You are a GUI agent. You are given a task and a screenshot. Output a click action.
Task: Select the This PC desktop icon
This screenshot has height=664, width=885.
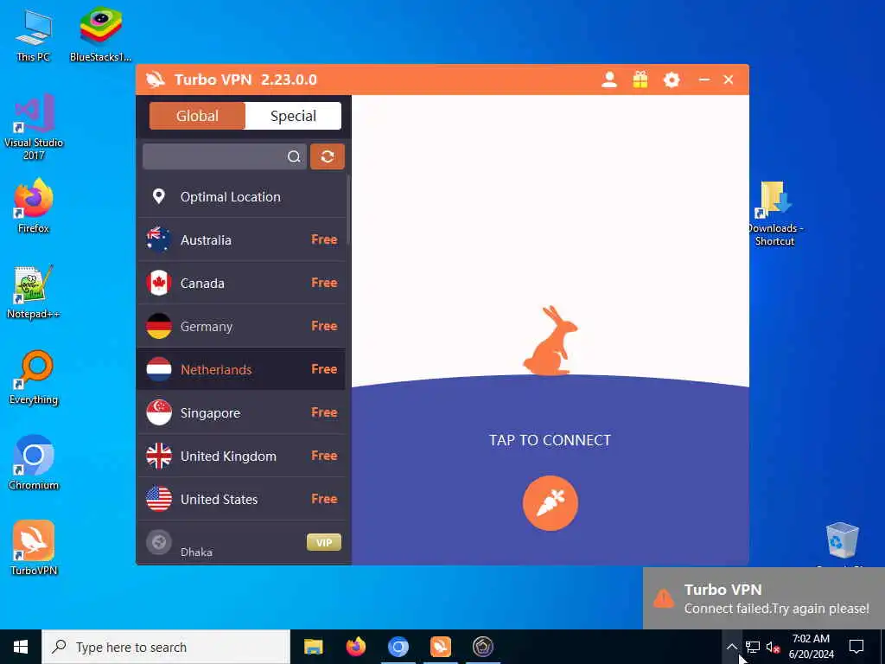tap(34, 34)
